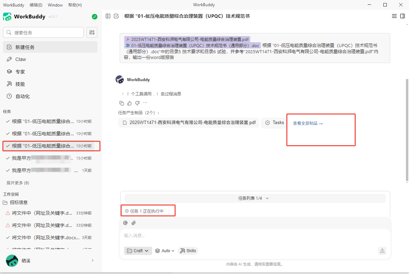Open the WorkBuddy menu bar item
Viewport: 409px width, 274px height.
point(14,5)
